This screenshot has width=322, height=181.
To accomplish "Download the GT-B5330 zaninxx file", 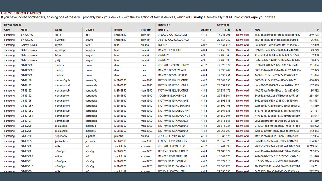I will pos(242,65).
